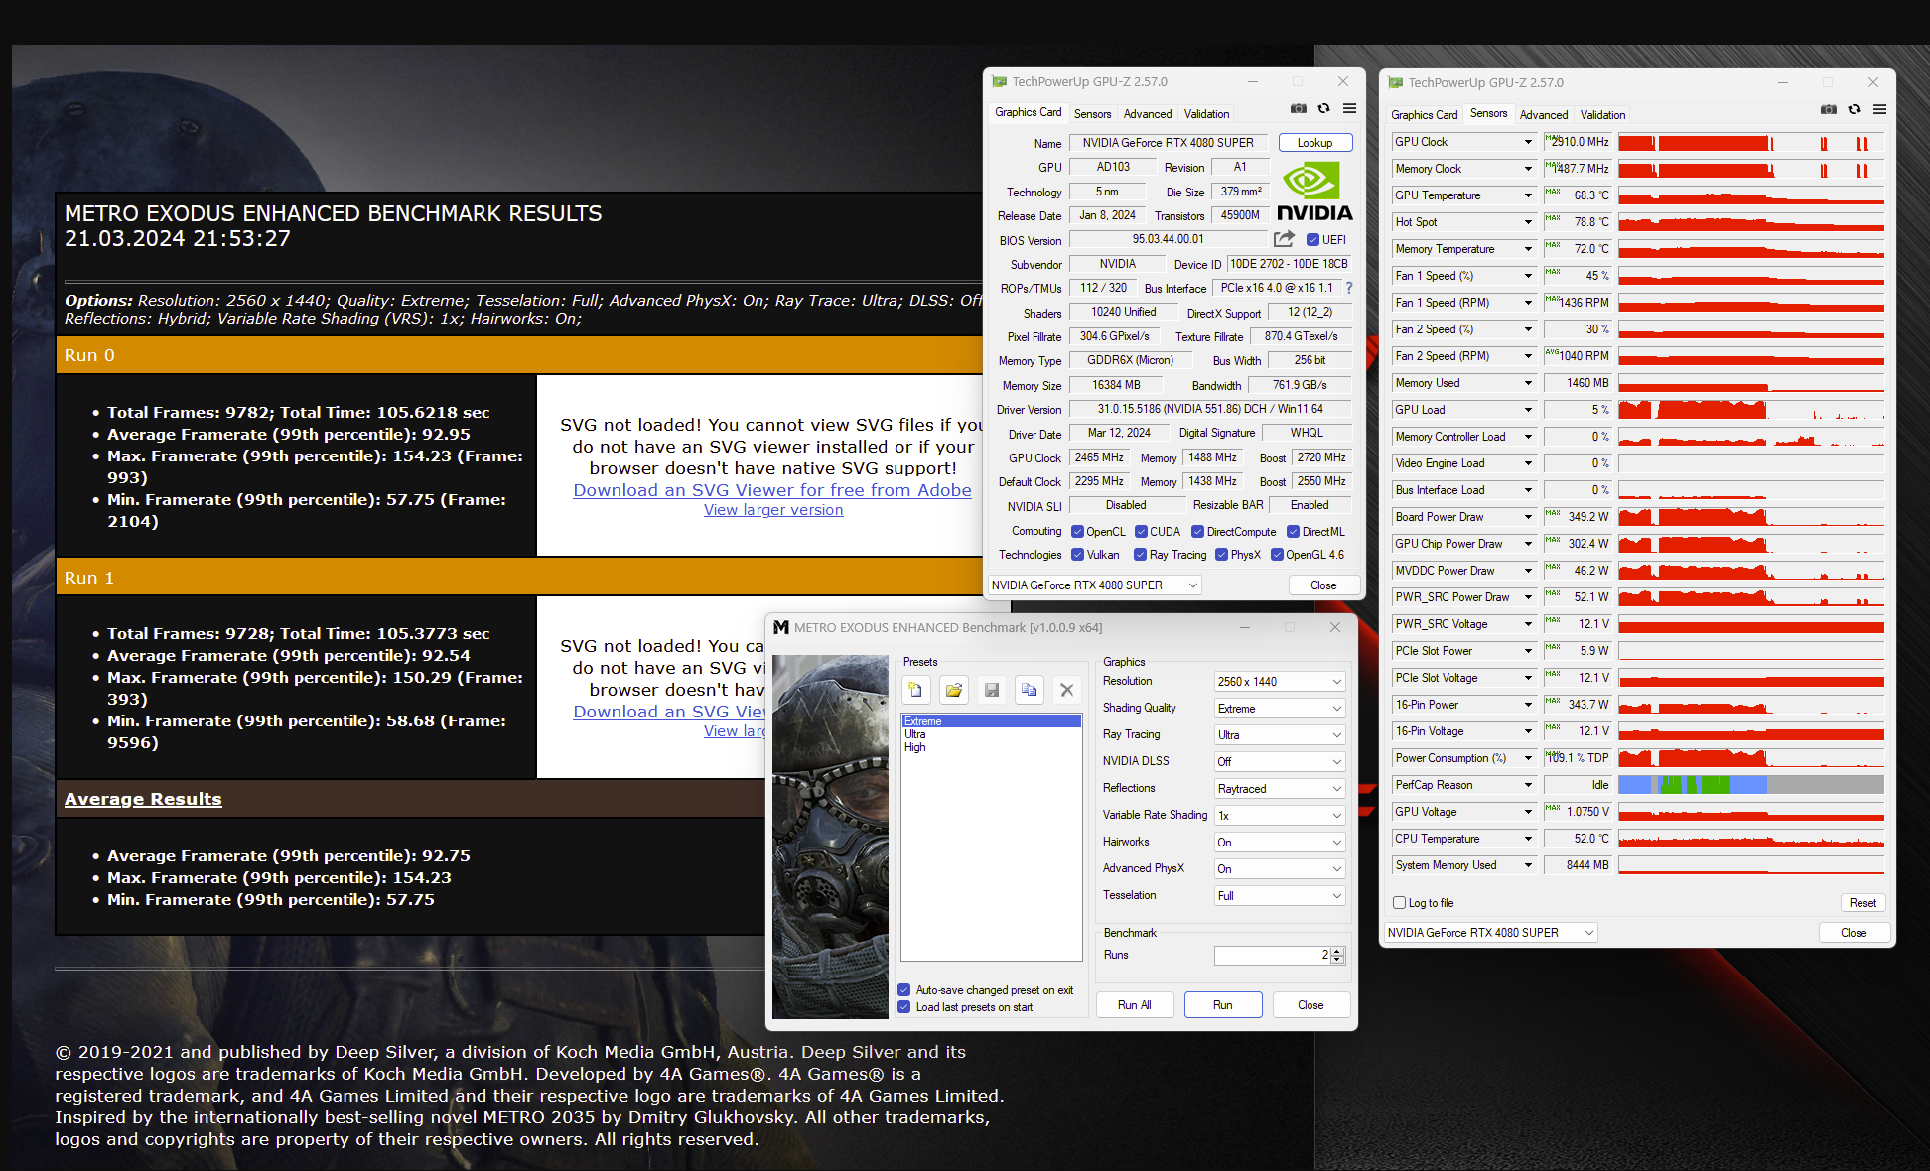Viewport: 1930px width, 1171px height.
Task: Uncheck Load last presets on start
Action: (904, 1007)
